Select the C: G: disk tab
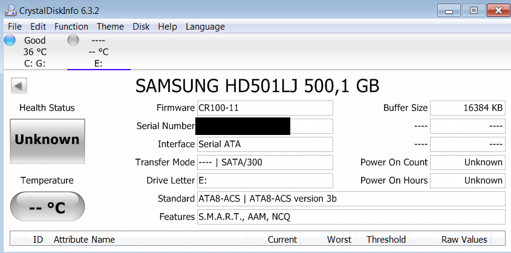Screen dimensions: 511x253 [35, 52]
